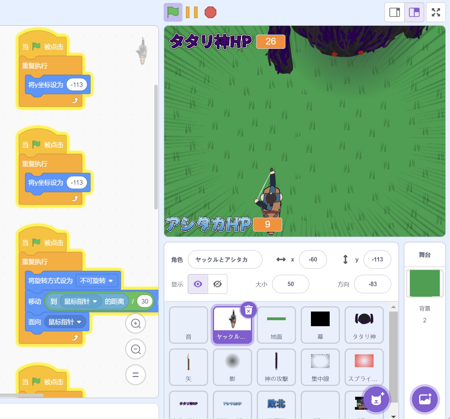This screenshot has height=419, width=450.
Task: Click the red stop sign button
Action: pos(210,12)
